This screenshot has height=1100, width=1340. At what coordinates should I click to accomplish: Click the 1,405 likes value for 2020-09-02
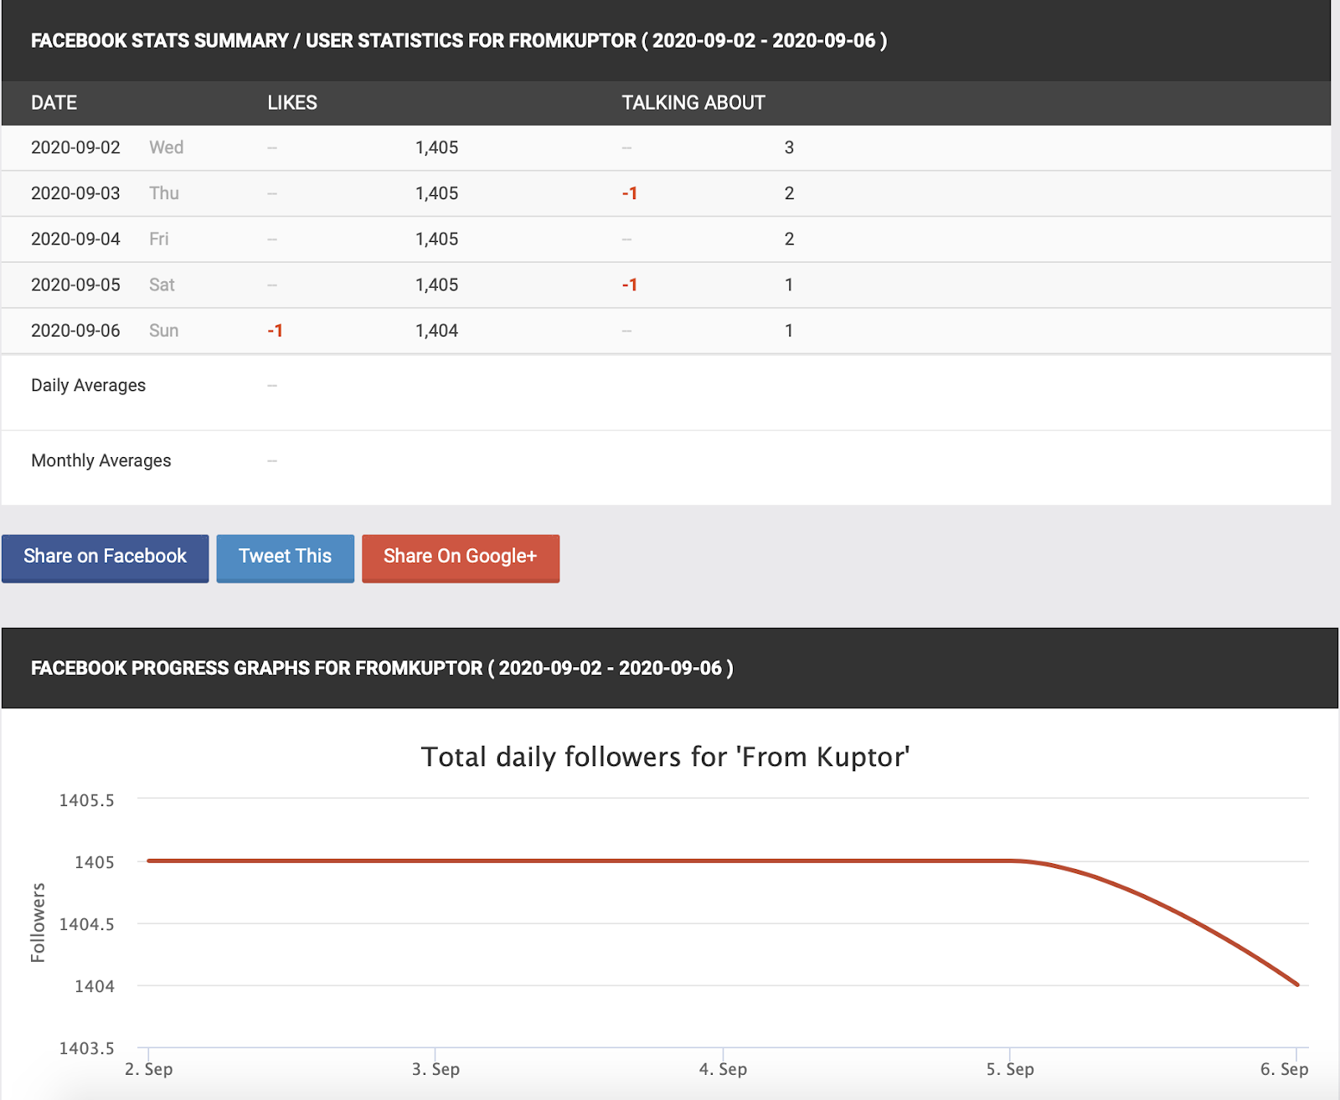(437, 147)
